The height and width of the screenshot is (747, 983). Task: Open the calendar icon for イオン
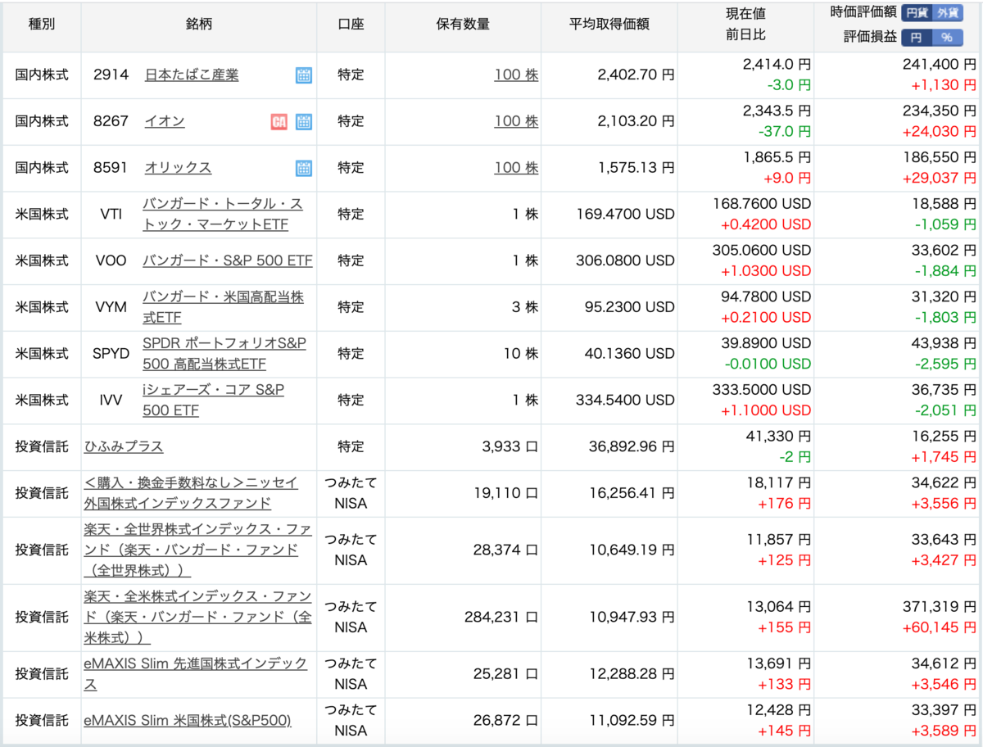click(303, 121)
